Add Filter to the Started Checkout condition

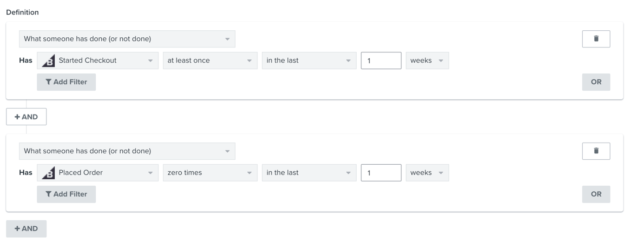click(x=66, y=82)
